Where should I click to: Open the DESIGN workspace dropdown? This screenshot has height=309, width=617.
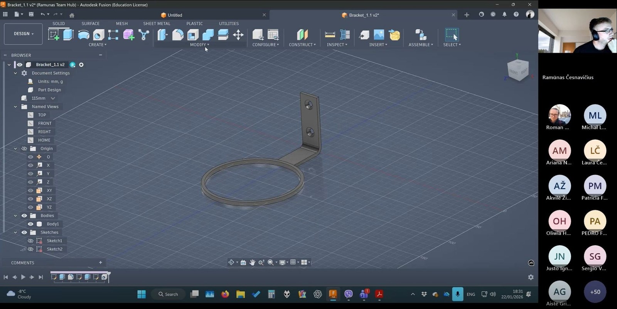click(x=23, y=34)
